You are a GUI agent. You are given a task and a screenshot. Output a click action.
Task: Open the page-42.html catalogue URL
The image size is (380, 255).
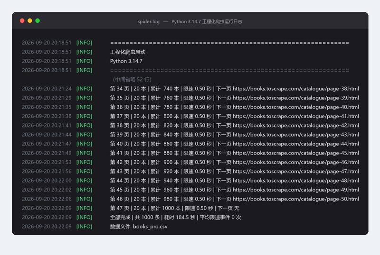coord(295,126)
